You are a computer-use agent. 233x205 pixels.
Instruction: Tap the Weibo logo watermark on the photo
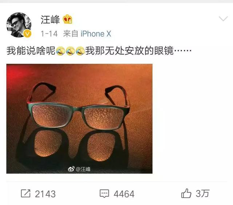tap(71, 169)
